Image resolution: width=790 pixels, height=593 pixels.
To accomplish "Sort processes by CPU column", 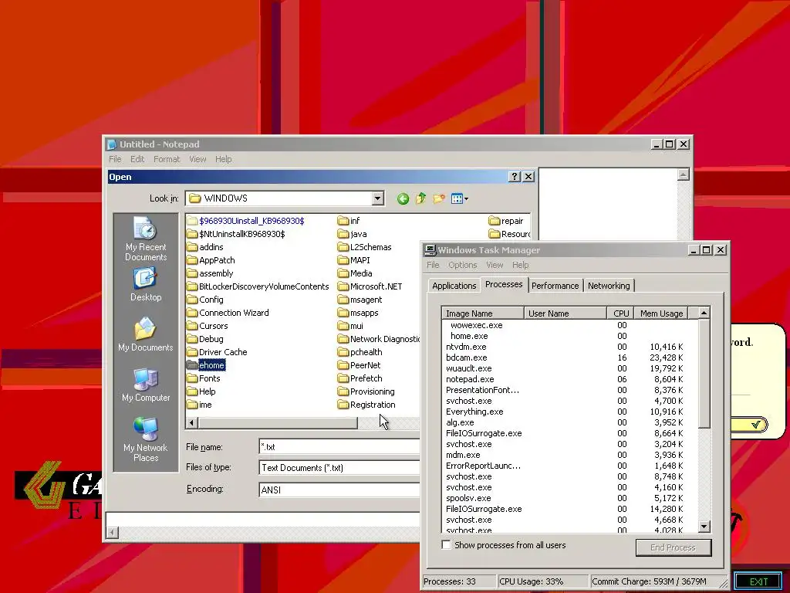I will point(620,313).
